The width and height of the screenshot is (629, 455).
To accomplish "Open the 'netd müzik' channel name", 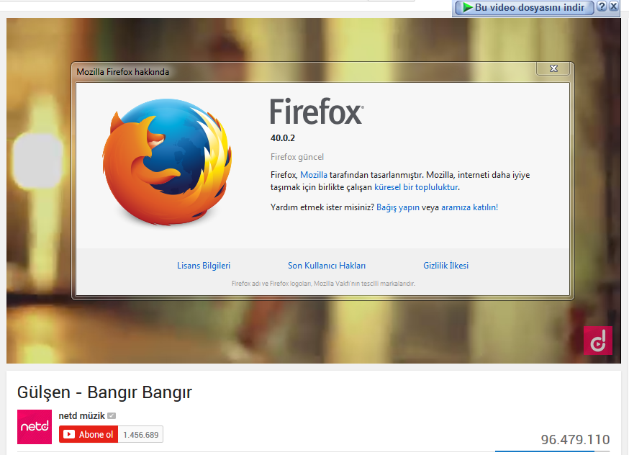I will click(81, 415).
